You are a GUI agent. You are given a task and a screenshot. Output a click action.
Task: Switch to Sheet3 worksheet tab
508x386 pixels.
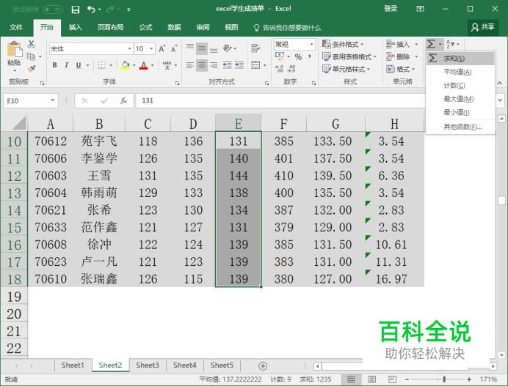148,365
